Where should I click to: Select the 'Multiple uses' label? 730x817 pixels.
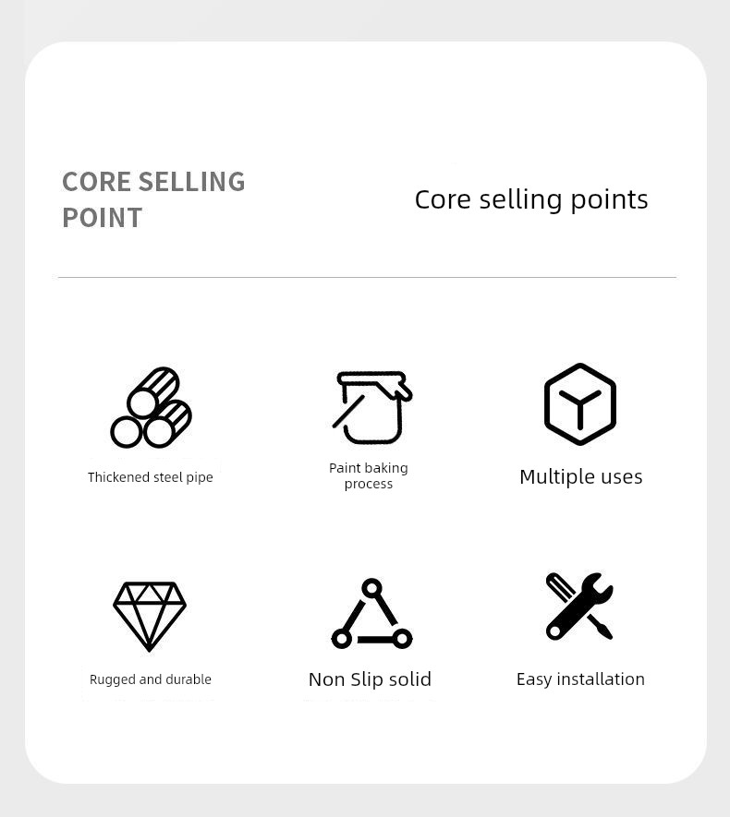[580, 476]
